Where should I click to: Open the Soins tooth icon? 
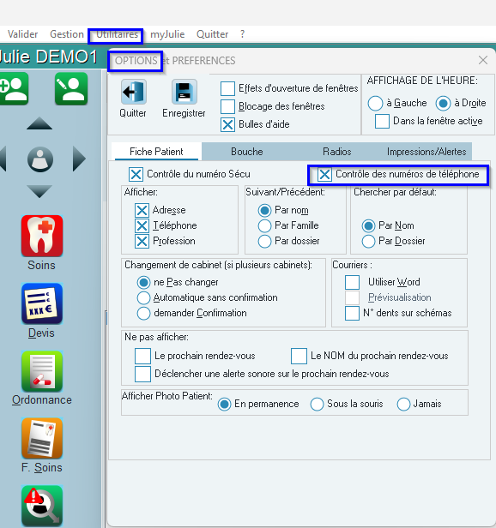[42, 236]
